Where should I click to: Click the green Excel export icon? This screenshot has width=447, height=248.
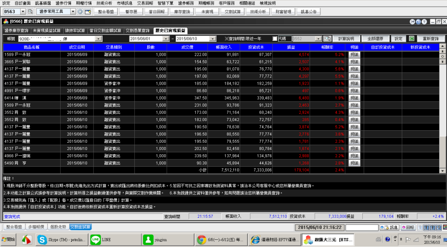(412, 38)
